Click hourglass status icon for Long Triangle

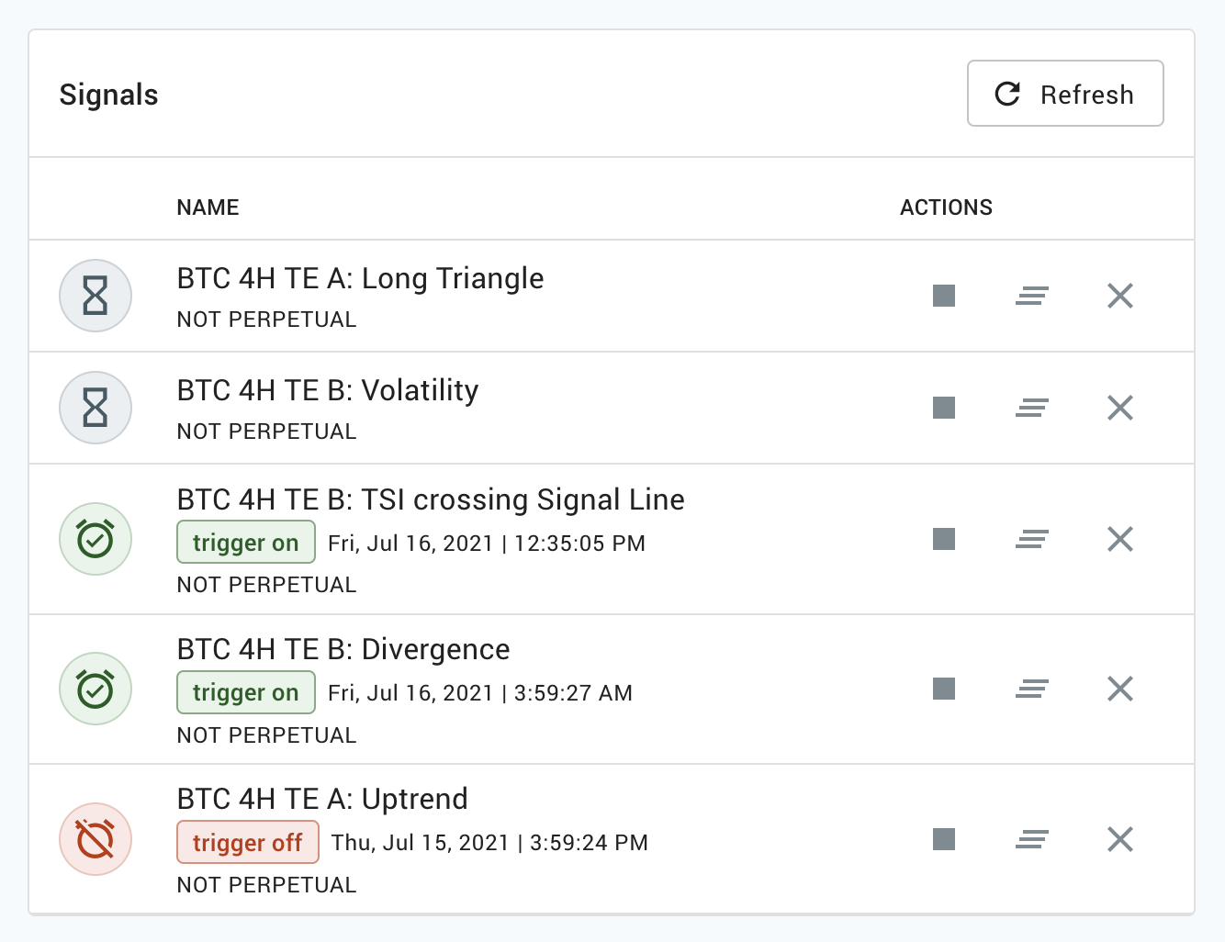96,296
